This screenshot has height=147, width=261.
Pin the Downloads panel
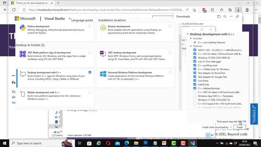[237, 16]
